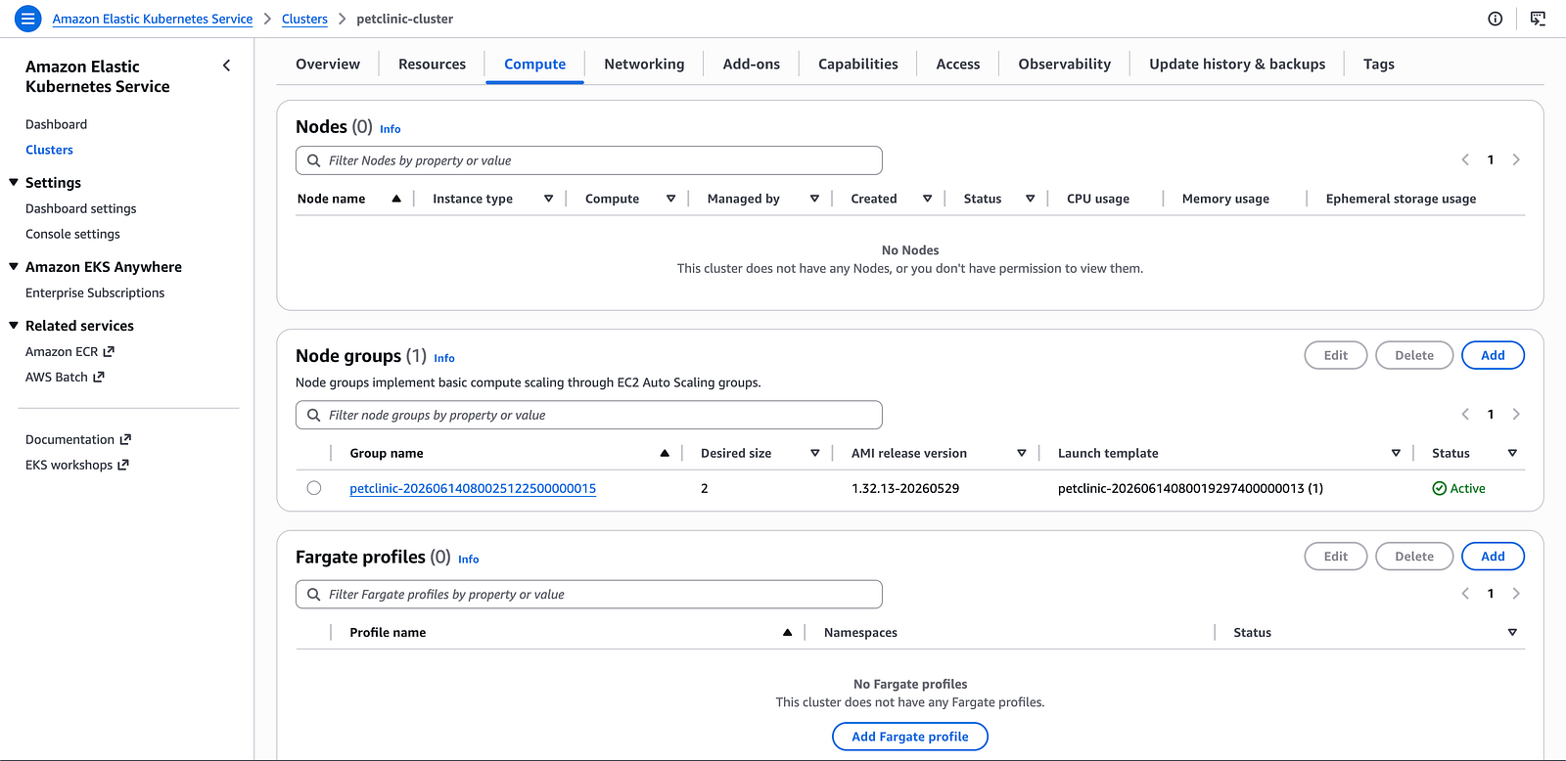This screenshot has height=761, width=1566.
Task: Switch to the Add-ons tab
Action: coord(752,64)
